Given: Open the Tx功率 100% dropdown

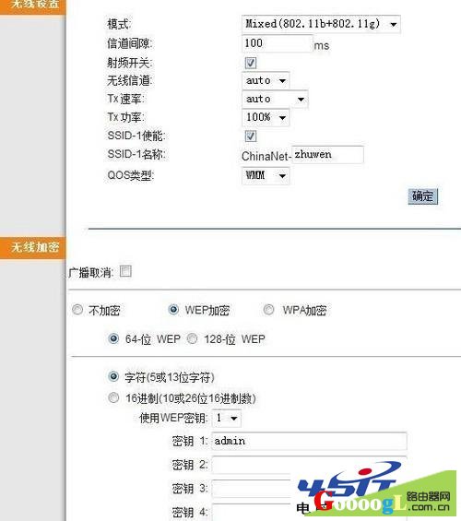Looking at the screenshot, I should click(x=266, y=117).
